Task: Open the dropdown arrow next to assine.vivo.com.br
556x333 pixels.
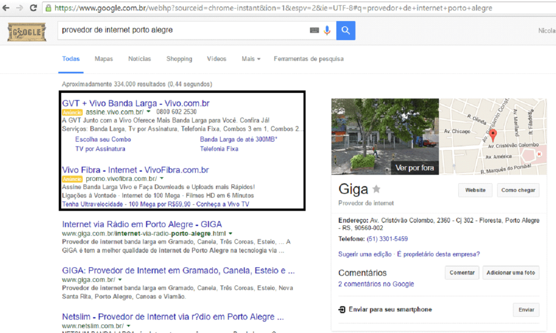Action: 149,112
